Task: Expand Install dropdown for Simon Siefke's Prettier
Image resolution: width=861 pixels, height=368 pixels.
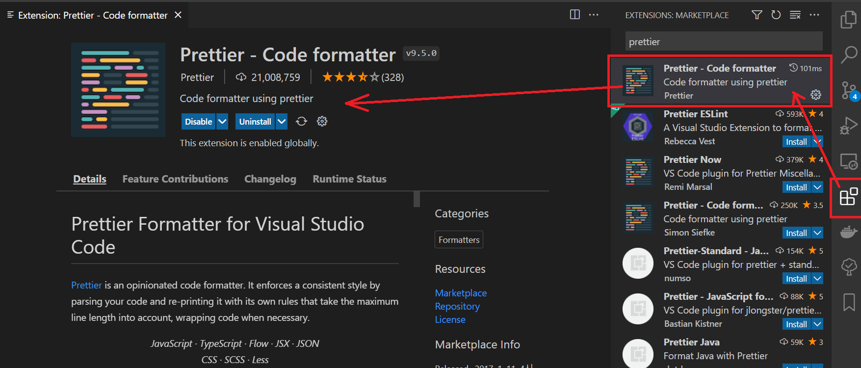Action: tap(817, 233)
